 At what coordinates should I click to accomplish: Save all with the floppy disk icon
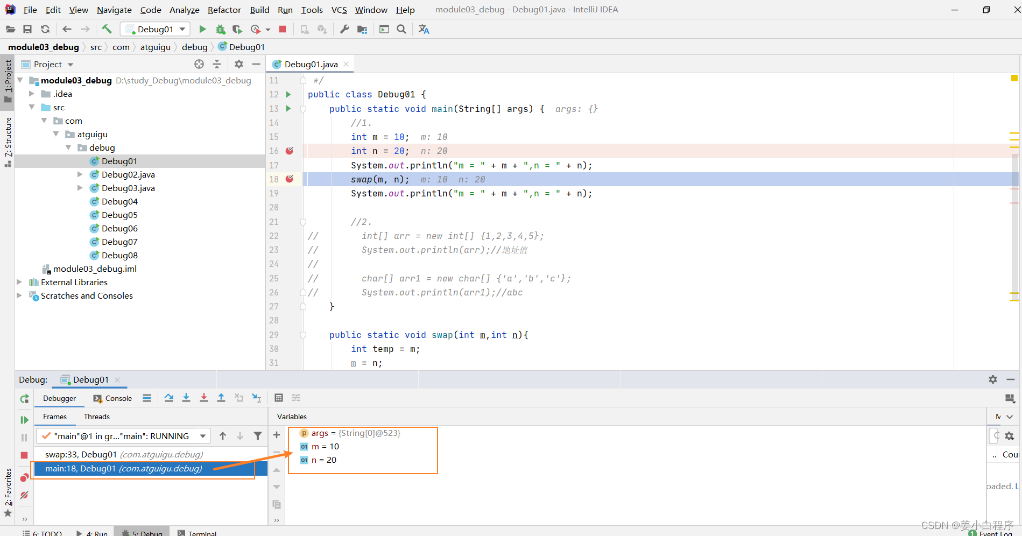pyautogui.click(x=27, y=29)
